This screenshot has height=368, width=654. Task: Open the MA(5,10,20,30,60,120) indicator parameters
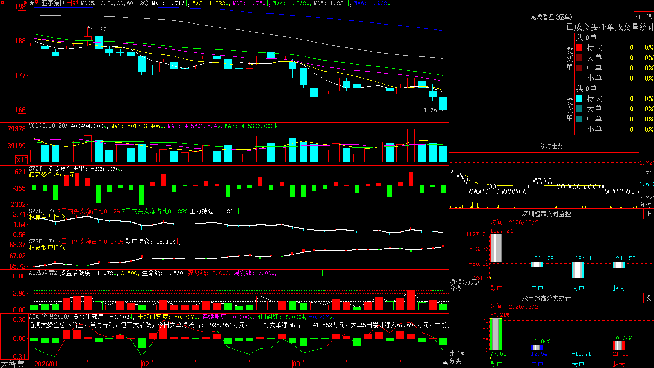(x=114, y=3)
